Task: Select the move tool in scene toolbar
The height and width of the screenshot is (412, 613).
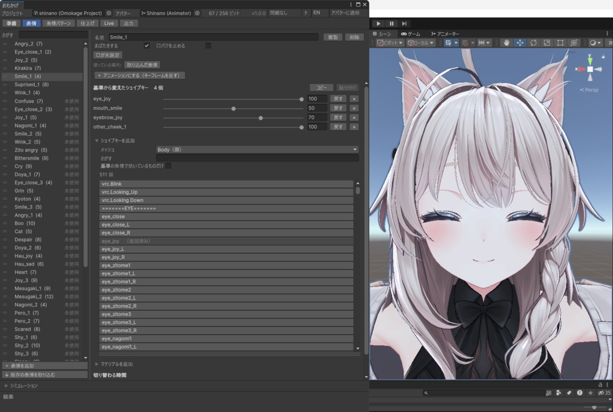Action: point(520,43)
